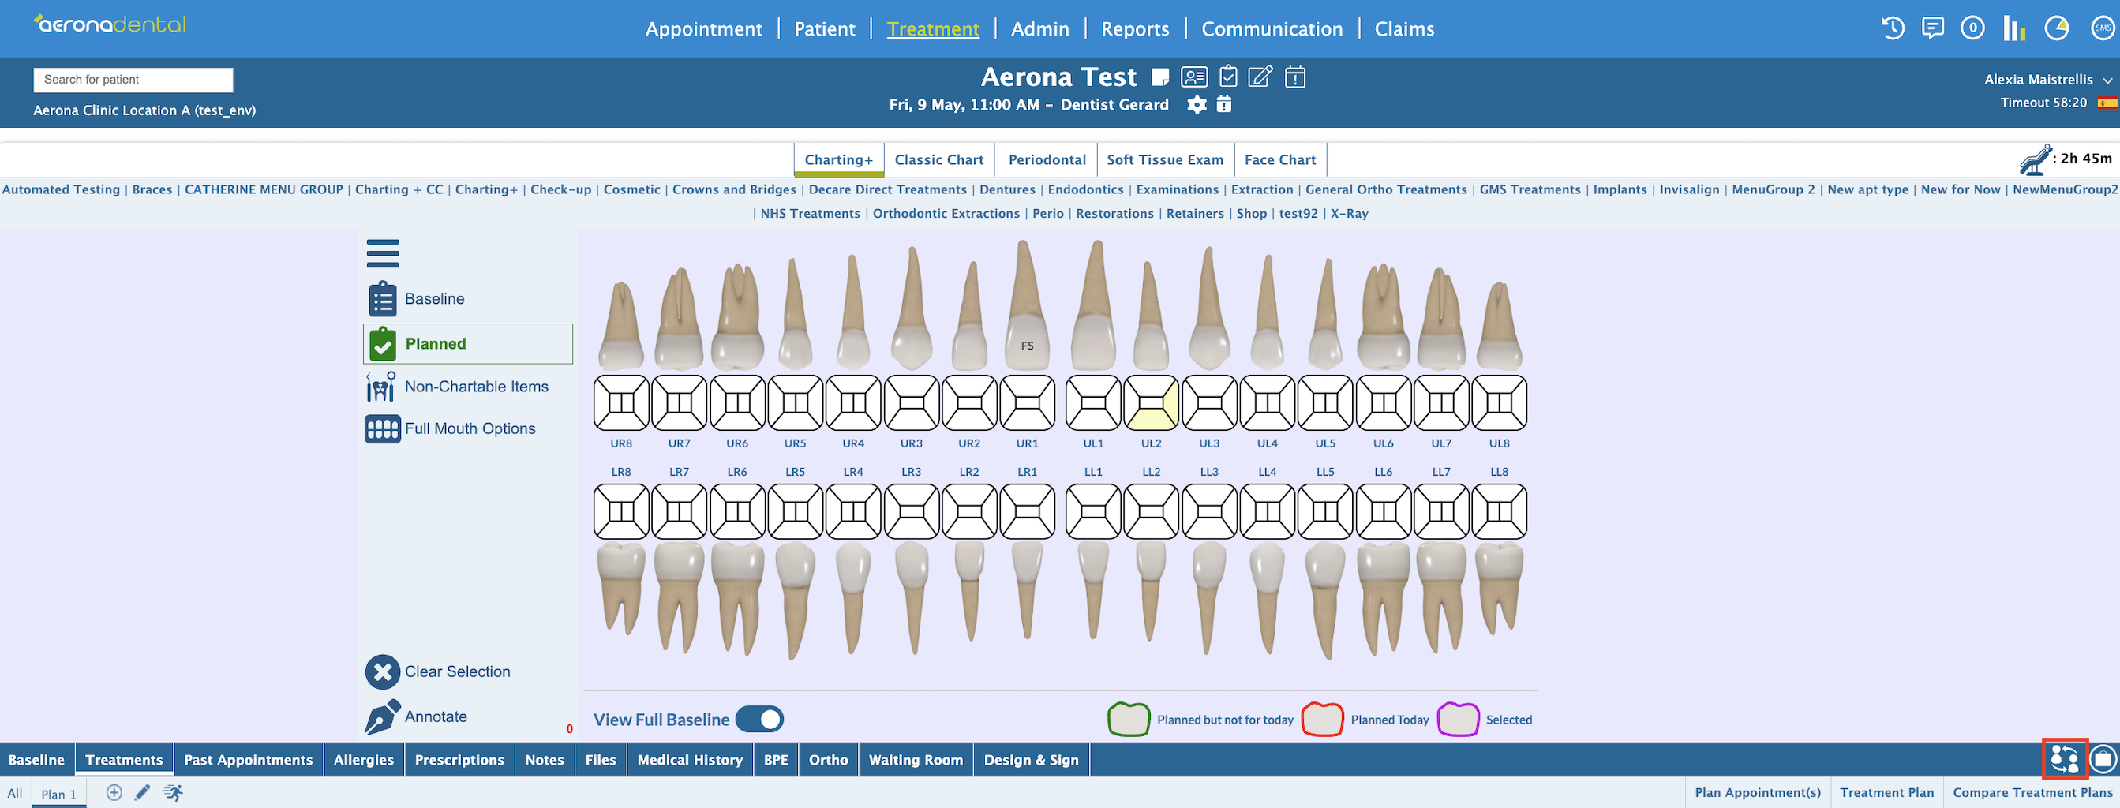Click the UL8 tooth image
The width and height of the screenshot is (2120, 808).
(x=1499, y=325)
